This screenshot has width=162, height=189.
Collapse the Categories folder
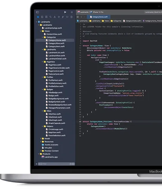[x=42, y=37]
